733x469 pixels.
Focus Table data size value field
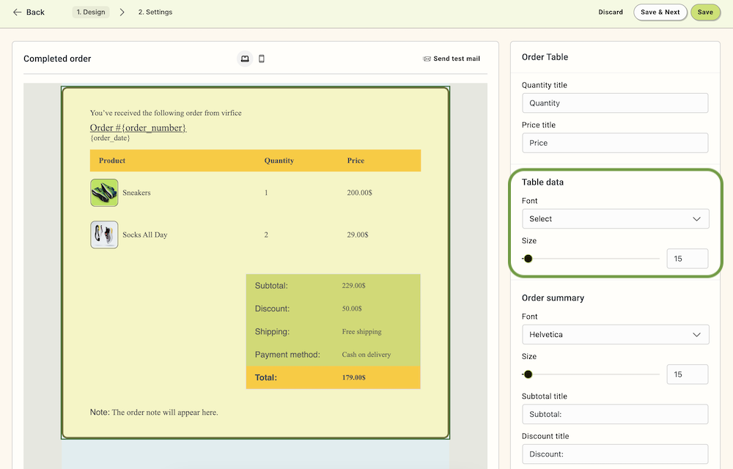coord(688,259)
